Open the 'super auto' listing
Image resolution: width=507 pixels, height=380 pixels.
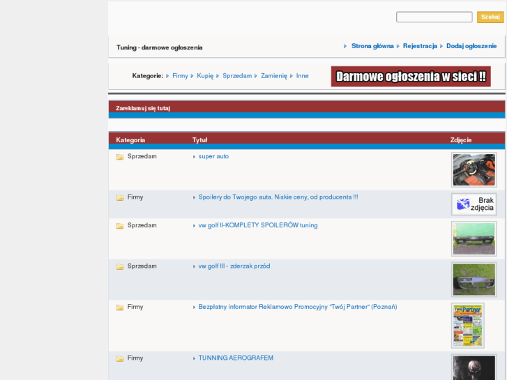coord(213,156)
